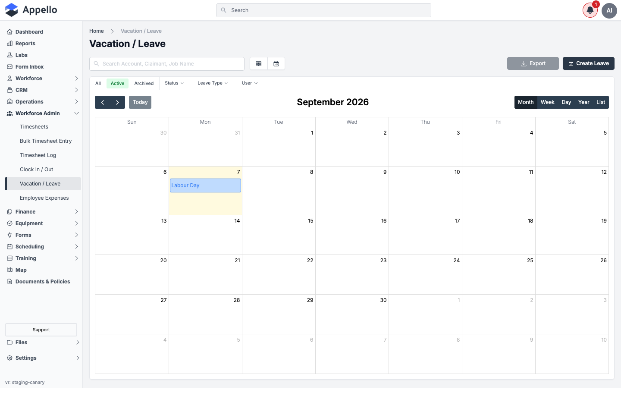Open the User filter dropdown
This screenshot has width=621, height=396.
(x=250, y=83)
